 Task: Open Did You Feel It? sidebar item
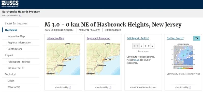(x=16, y=68)
